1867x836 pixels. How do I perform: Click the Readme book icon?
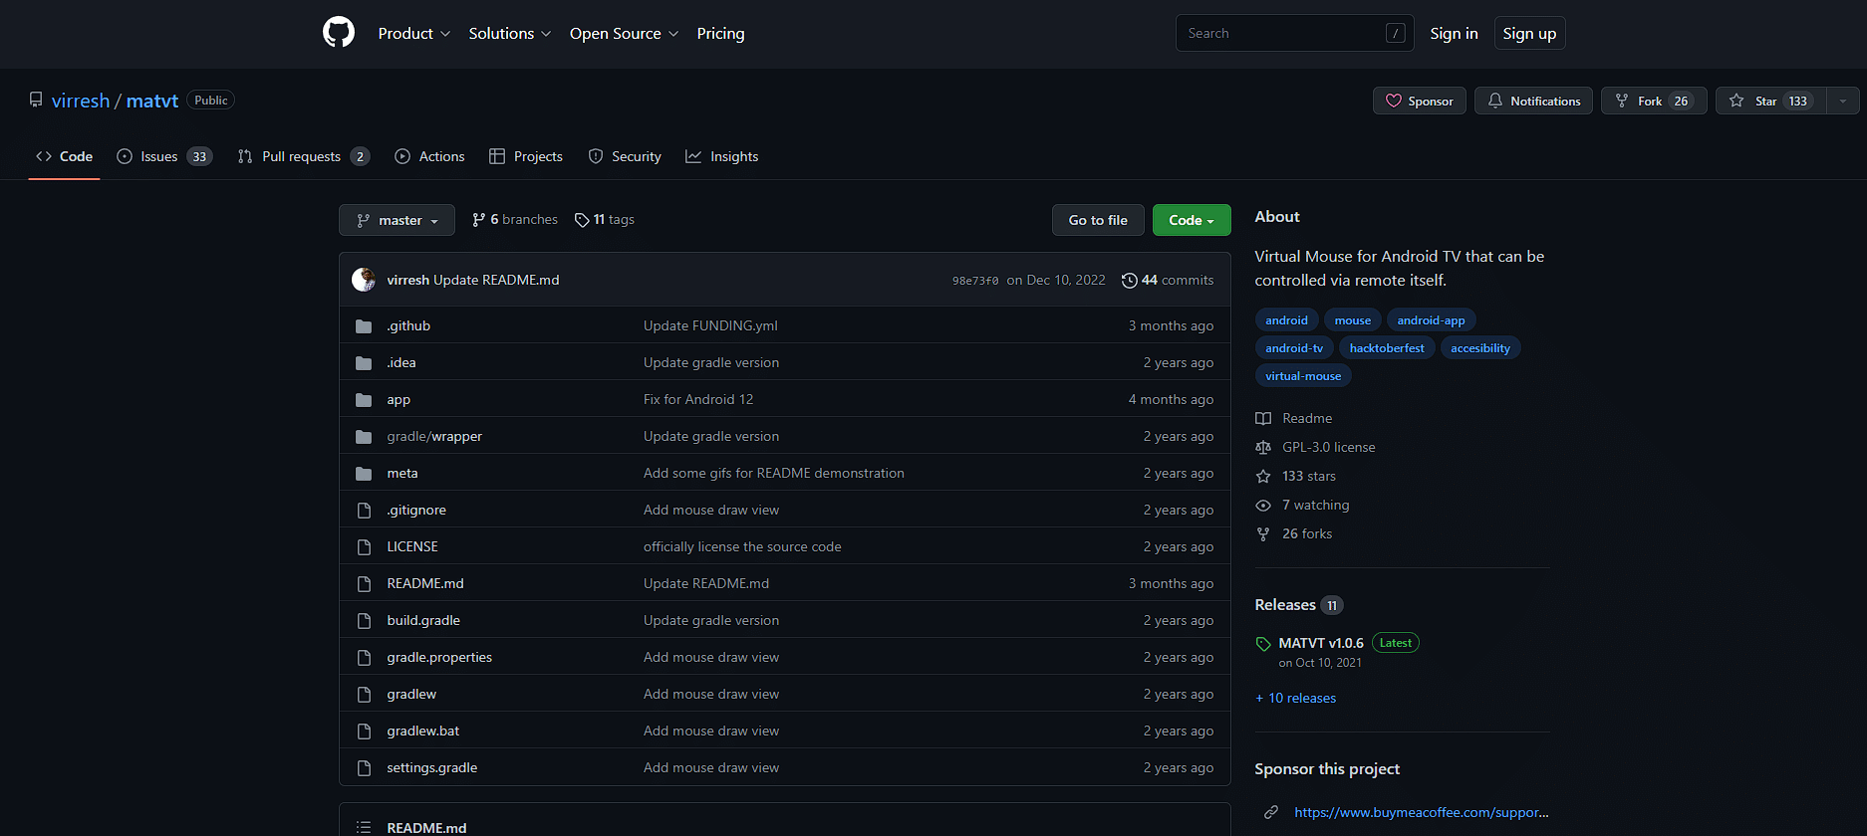pos(1263,419)
